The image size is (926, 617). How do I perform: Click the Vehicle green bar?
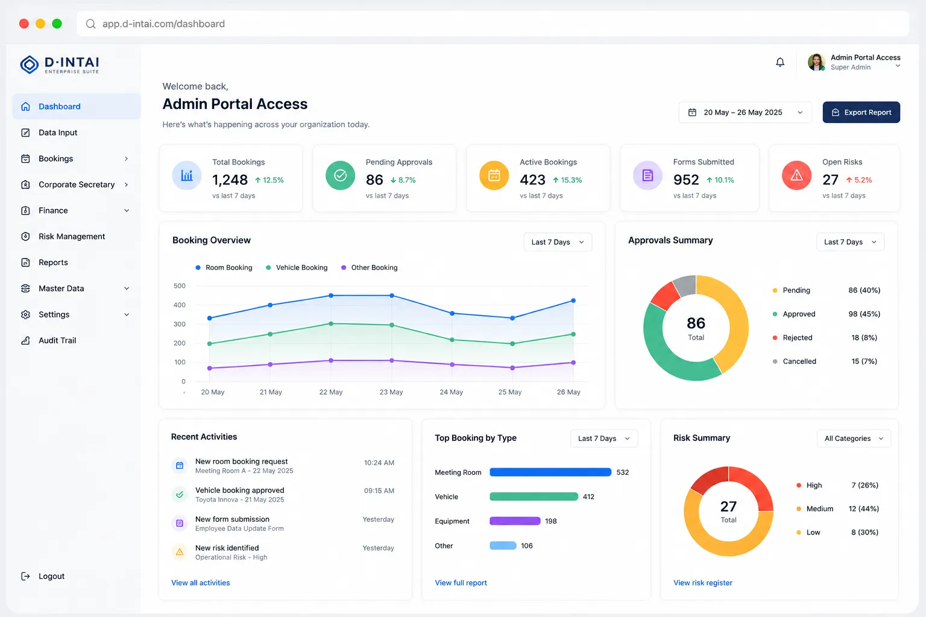tap(534, 496)
